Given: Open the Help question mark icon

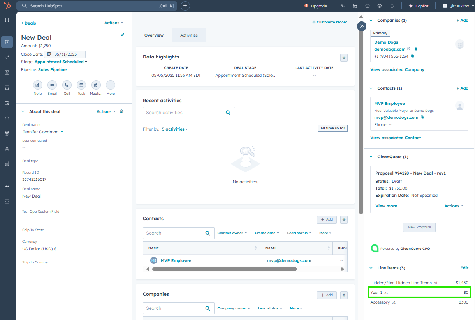Looking at the screenshot, I should 368,6.
